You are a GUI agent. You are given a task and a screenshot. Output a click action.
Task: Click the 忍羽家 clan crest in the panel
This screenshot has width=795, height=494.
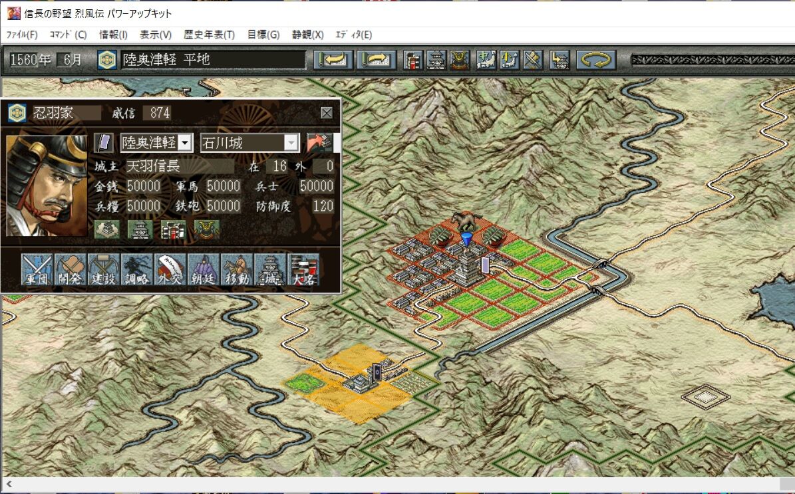pyautogui.click(x=17, y=112)
